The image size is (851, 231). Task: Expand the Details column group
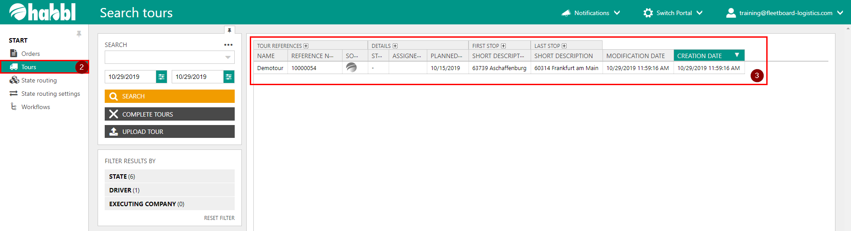[395, 46]
